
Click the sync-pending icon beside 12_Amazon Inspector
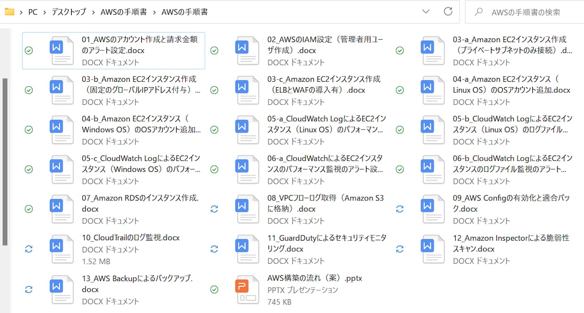(x=400, y=249)
